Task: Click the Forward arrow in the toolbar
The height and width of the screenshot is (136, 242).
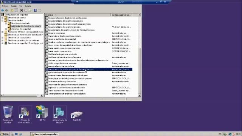Action: coord(6,10)
